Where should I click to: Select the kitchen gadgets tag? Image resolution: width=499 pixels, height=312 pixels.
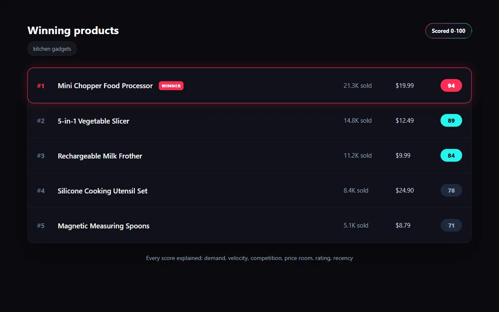(52, 49)
